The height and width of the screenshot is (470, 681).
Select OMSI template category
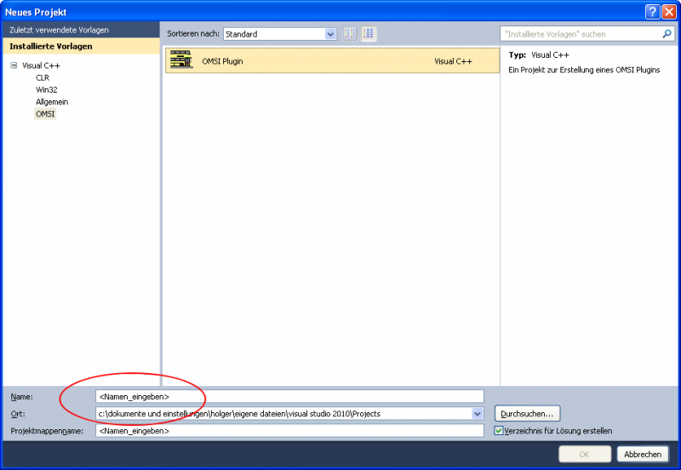coord(45,114)
